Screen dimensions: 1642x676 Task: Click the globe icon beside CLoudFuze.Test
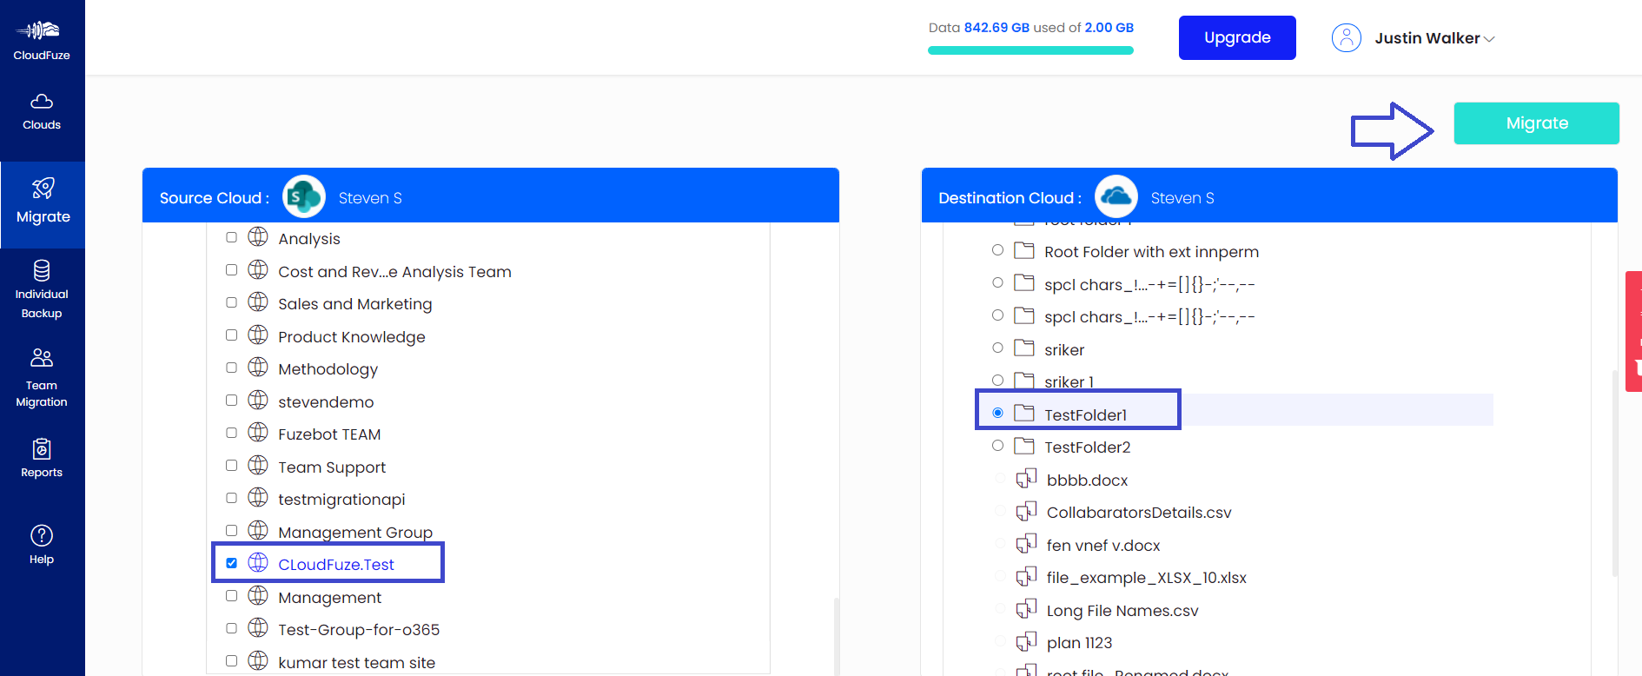tap(258, 563)
